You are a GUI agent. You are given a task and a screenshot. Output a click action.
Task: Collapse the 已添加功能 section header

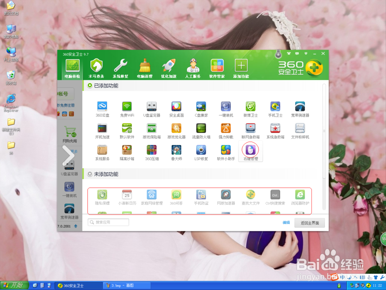tap(103, 85)
